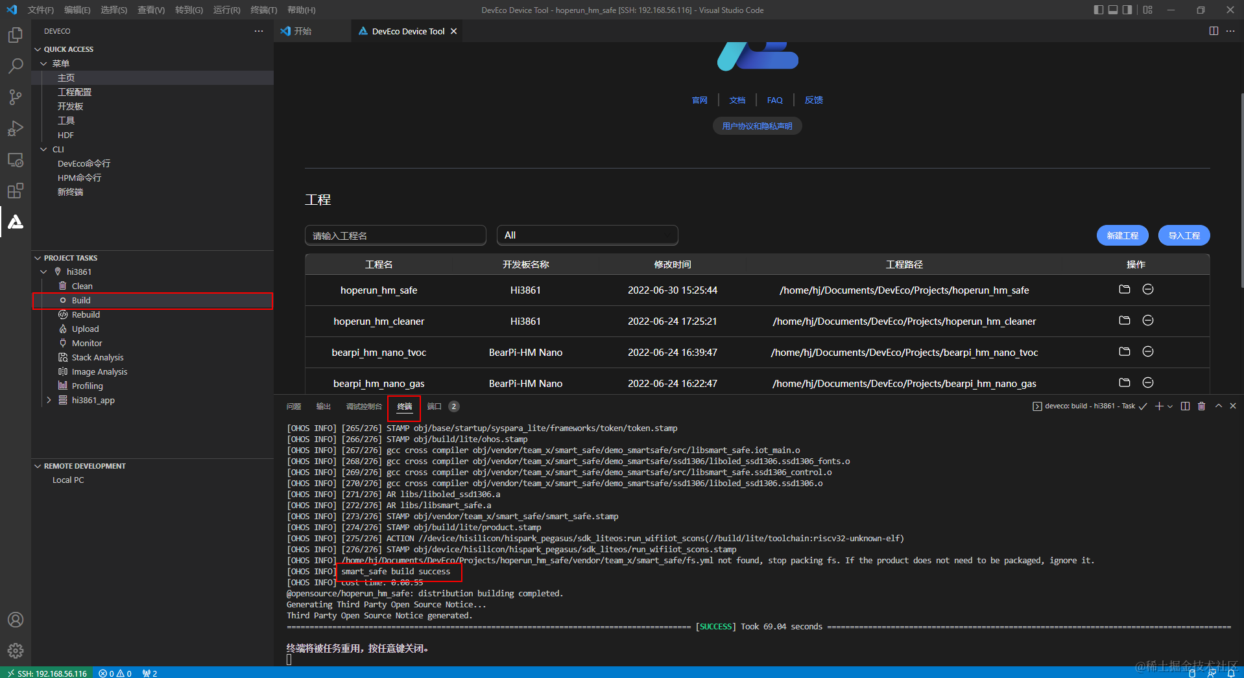Open the All board filter dropdown
Image resolution: width=1244 pixels, height=678 pixels.
(588, 235)
